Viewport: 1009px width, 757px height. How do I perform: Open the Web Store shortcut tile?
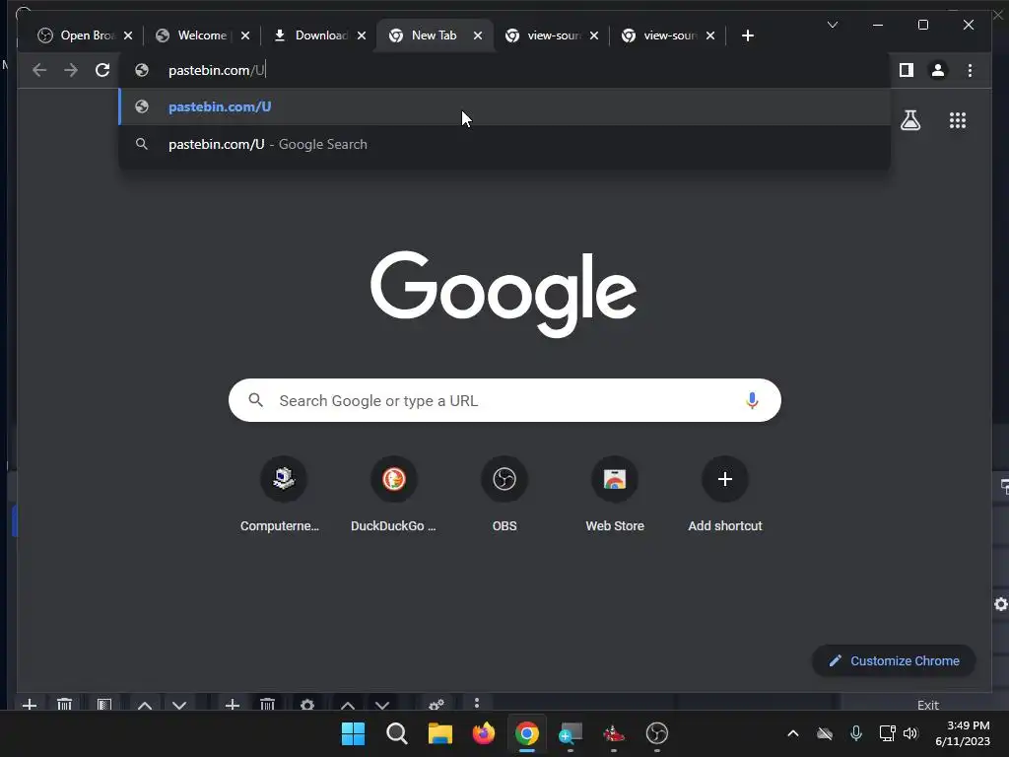[x=615, y=495]
